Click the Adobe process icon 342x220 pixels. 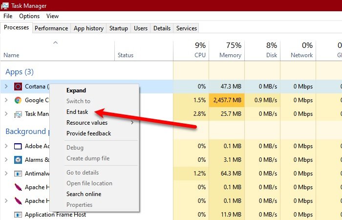coord(18,146)
